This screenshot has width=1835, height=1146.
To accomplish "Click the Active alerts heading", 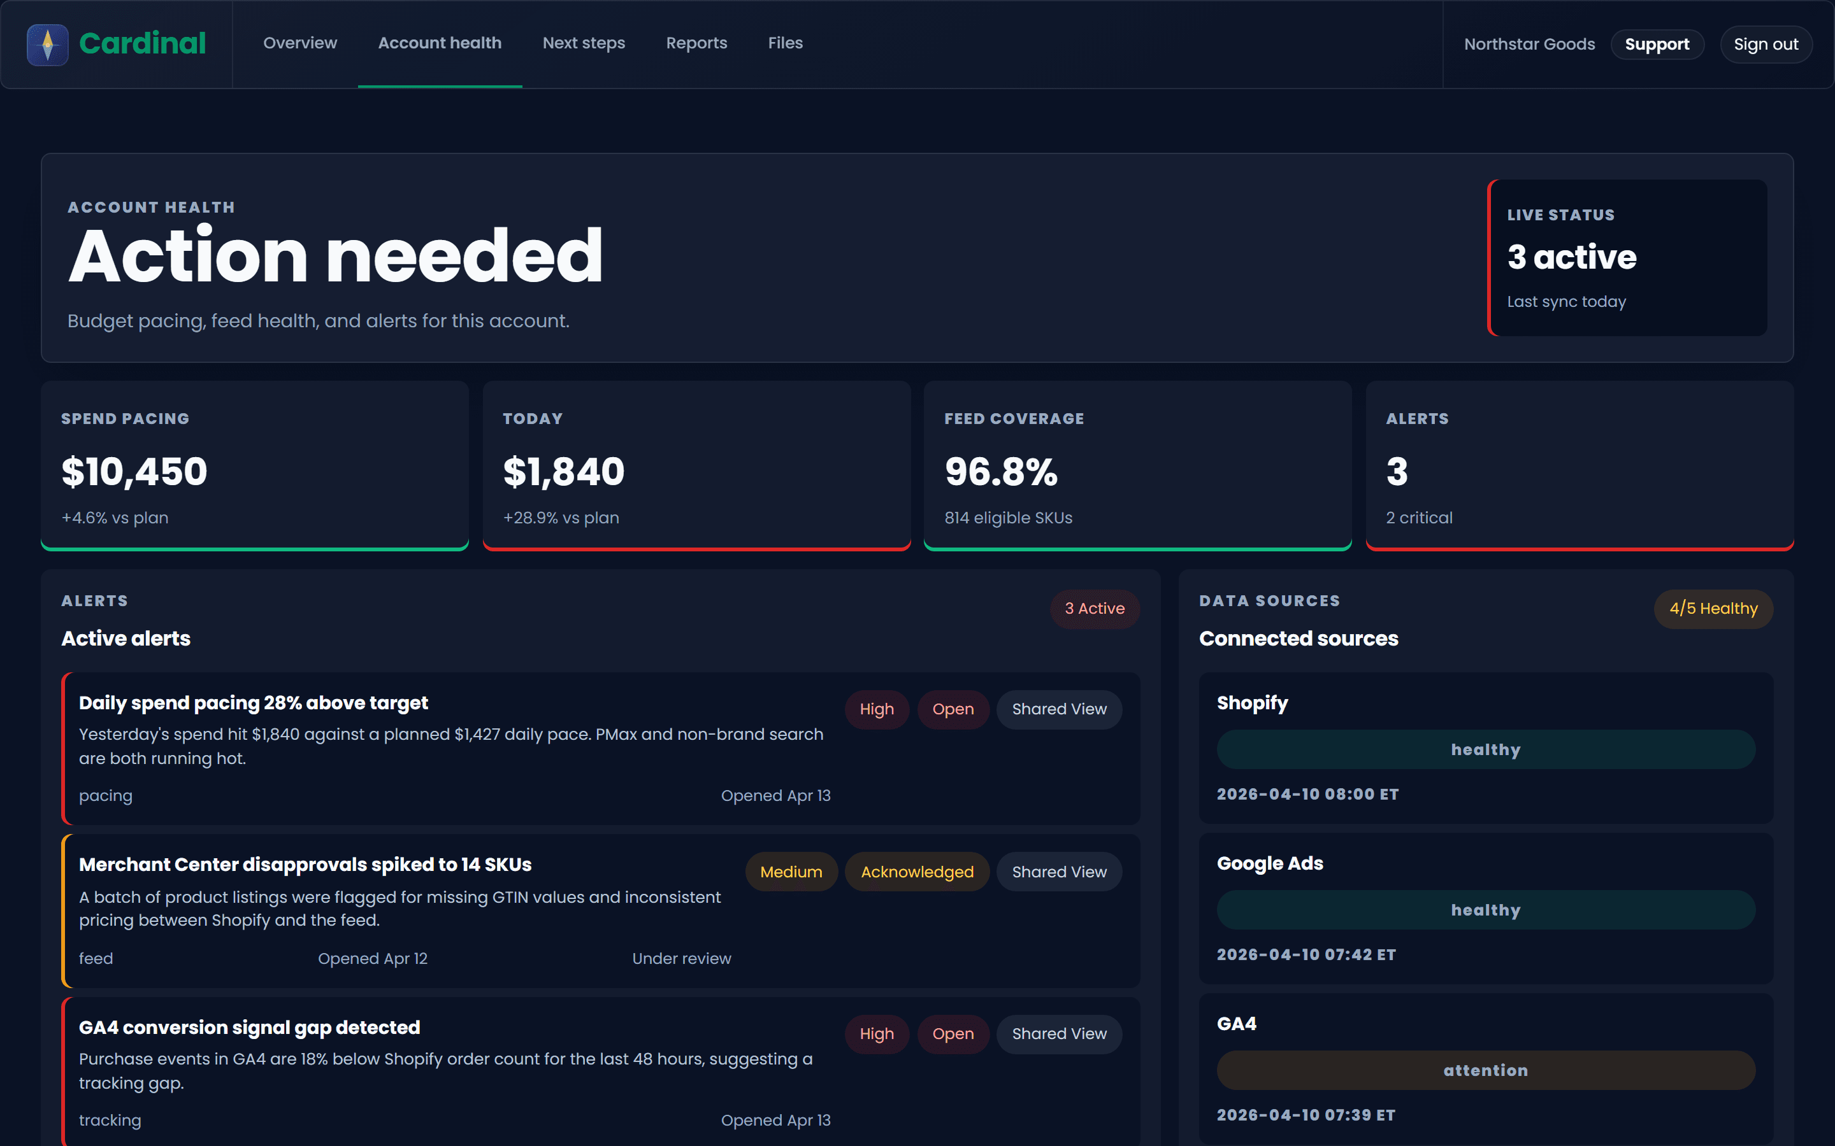I will click(x=126, y=639).
